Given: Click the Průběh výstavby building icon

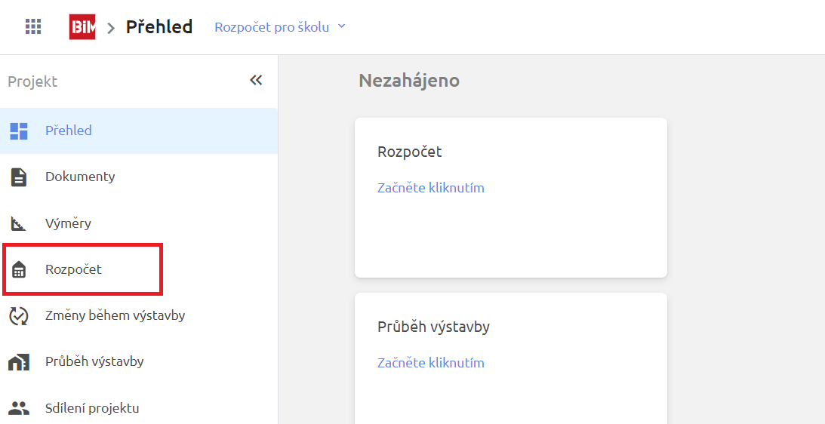Looking at the screenshot, I should coord(19,362).
